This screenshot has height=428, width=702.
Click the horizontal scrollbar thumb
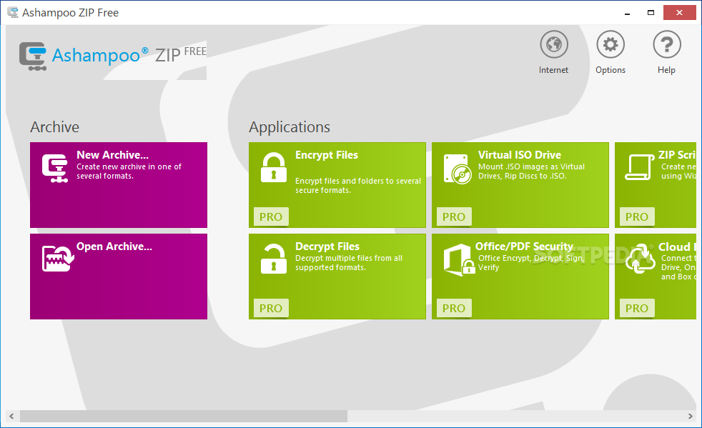[184, 417]
